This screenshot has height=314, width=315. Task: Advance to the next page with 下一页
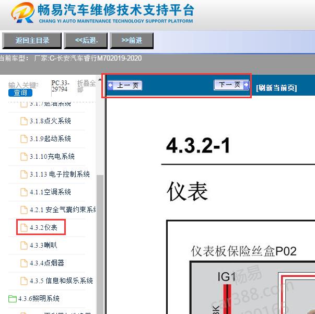(x=231, y=85)
